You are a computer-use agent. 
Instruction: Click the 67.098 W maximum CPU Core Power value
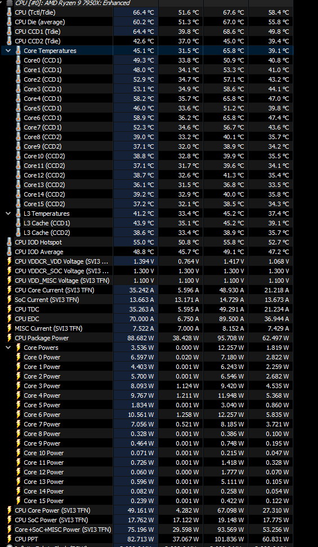[231, 510]
